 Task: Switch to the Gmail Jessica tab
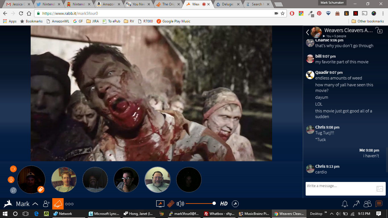18,4
